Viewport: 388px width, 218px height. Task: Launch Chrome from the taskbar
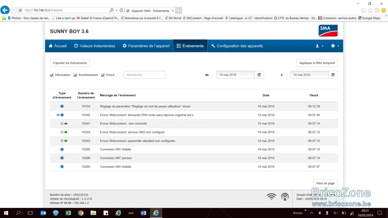81,213
